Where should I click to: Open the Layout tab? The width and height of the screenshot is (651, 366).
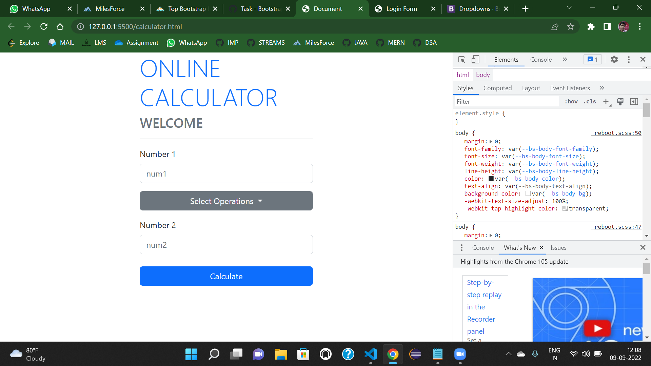click(x=531, y=88)
